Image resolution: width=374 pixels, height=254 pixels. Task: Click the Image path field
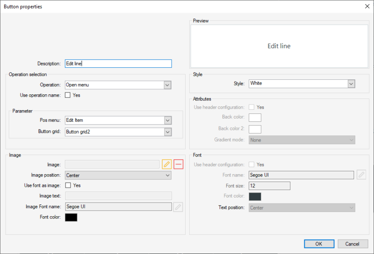click(x=112, y=164)
